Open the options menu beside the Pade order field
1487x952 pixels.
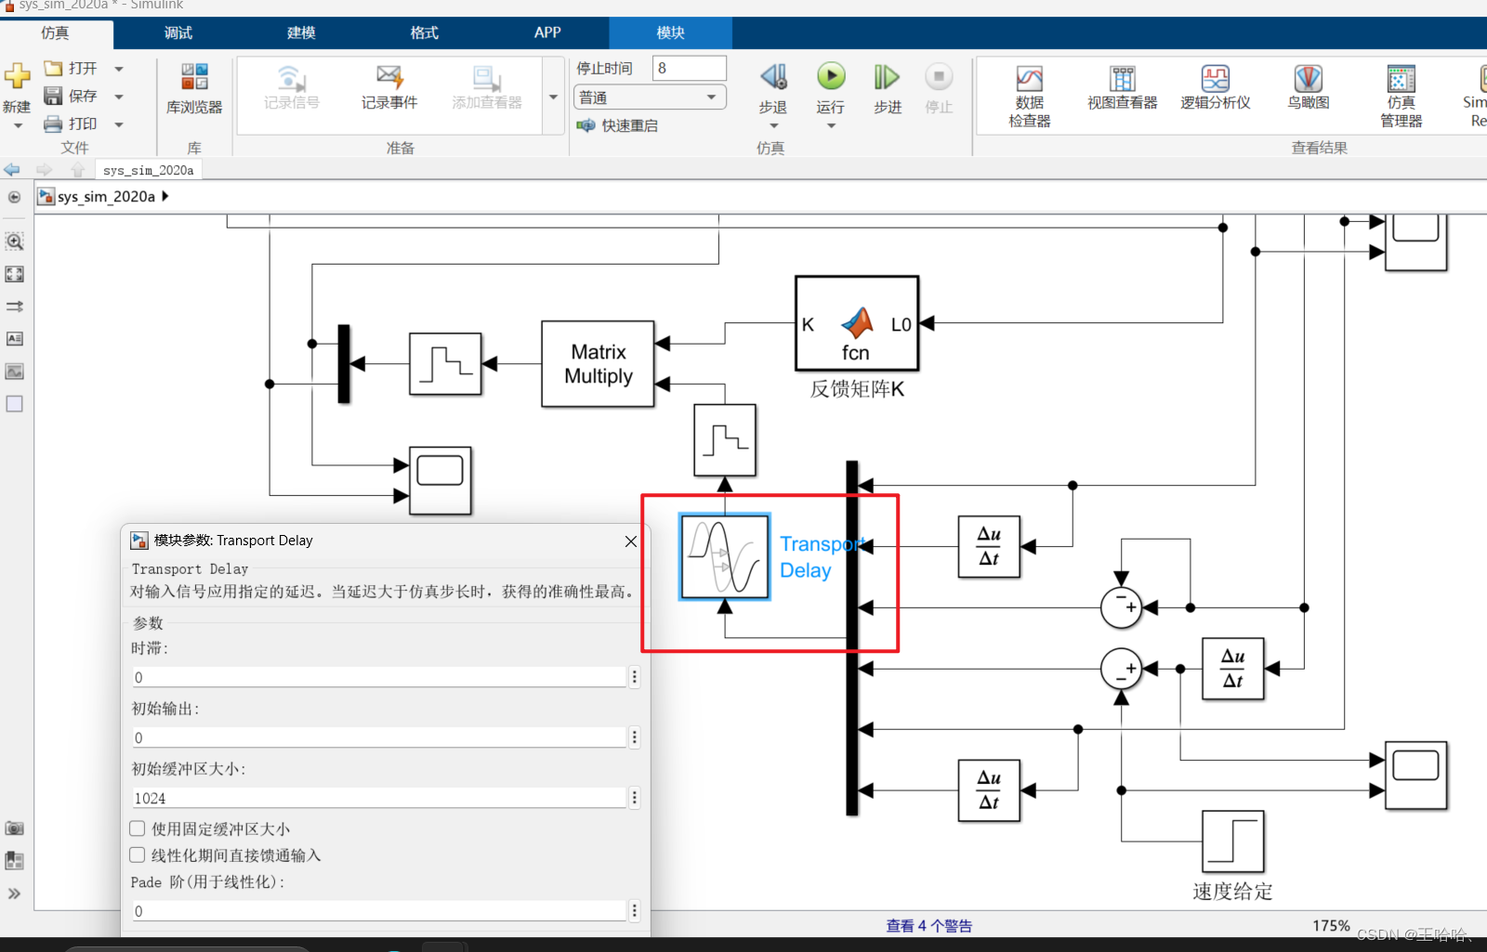pyautogui.click(x=635, y=911)
